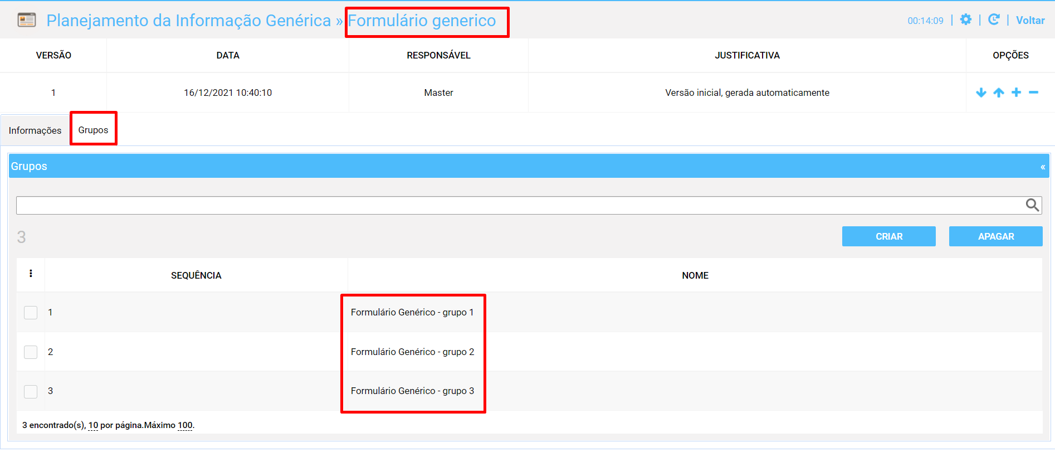Open the settings gear icon
The height and width of the screenshot is (452, 1055).
(966, 20)
